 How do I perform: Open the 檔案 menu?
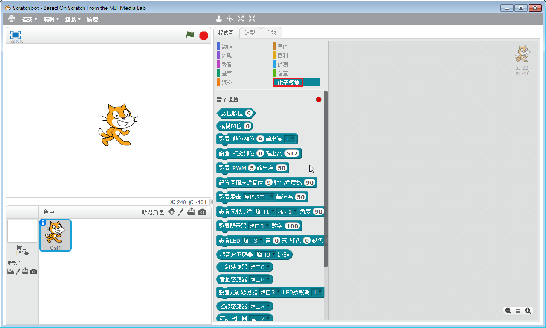point(29,19)
